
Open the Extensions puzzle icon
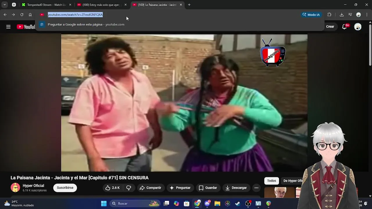click(x=329, y=15)
